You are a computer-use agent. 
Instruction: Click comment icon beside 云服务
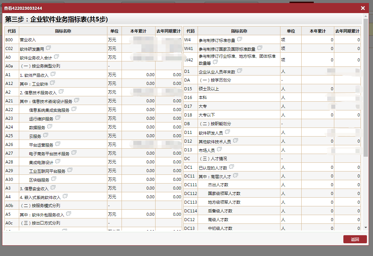click(46, 135)
